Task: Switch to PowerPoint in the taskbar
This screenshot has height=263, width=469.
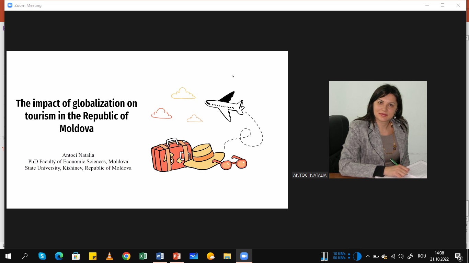Action: click(x=177, y=256)
